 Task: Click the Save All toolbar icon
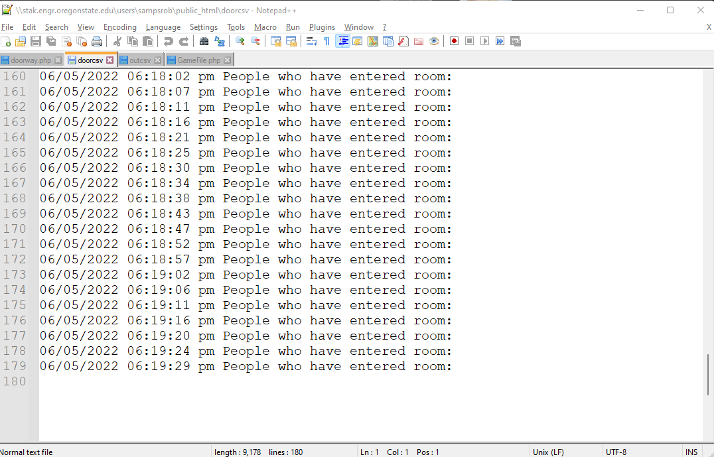click(51, 41)
